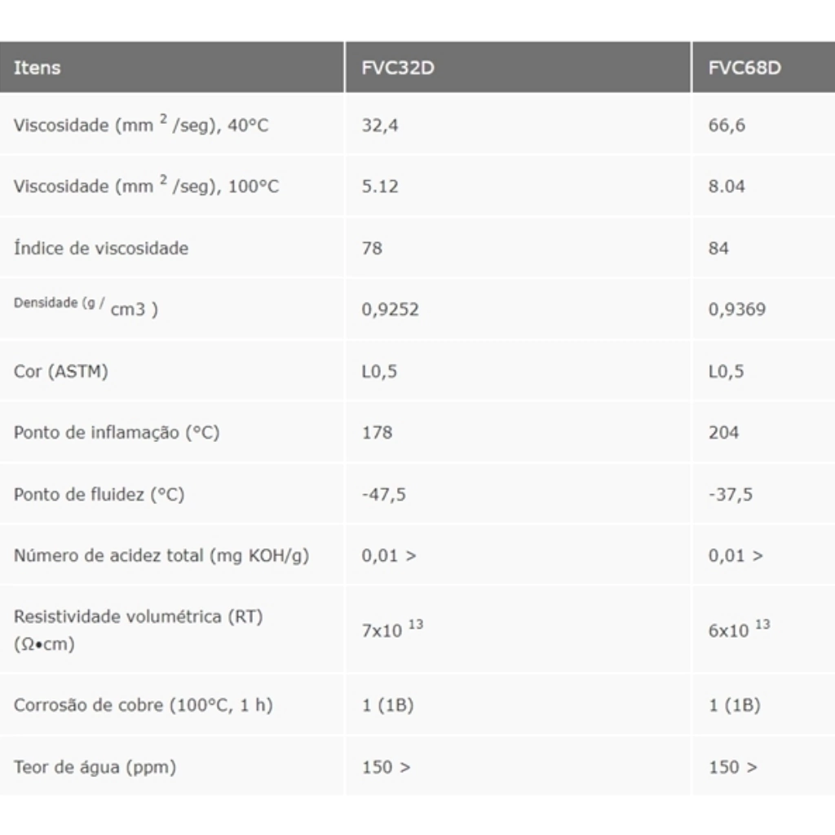Click the Ponto de inflamação label
The width and height of the screenshot is (835, 835).
click(117, 432)
